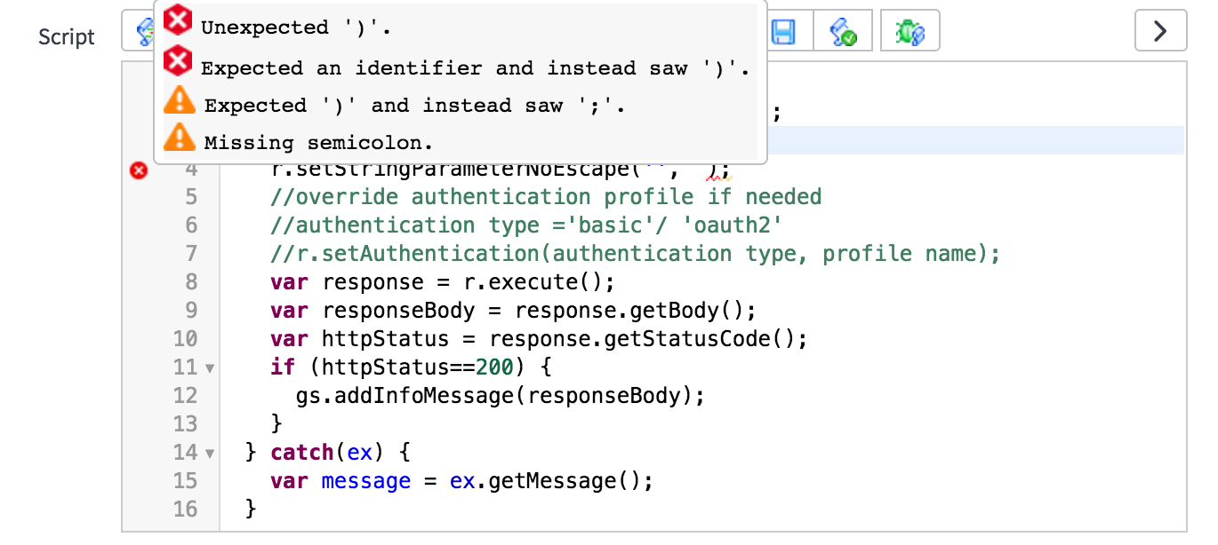The image size is (1218, 545).
Task: Run the script syntax check icon
Action: 842,32
